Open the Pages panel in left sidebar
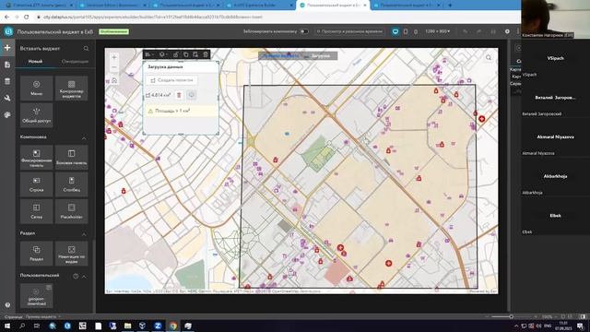590x332 pixels. point(7,65)
